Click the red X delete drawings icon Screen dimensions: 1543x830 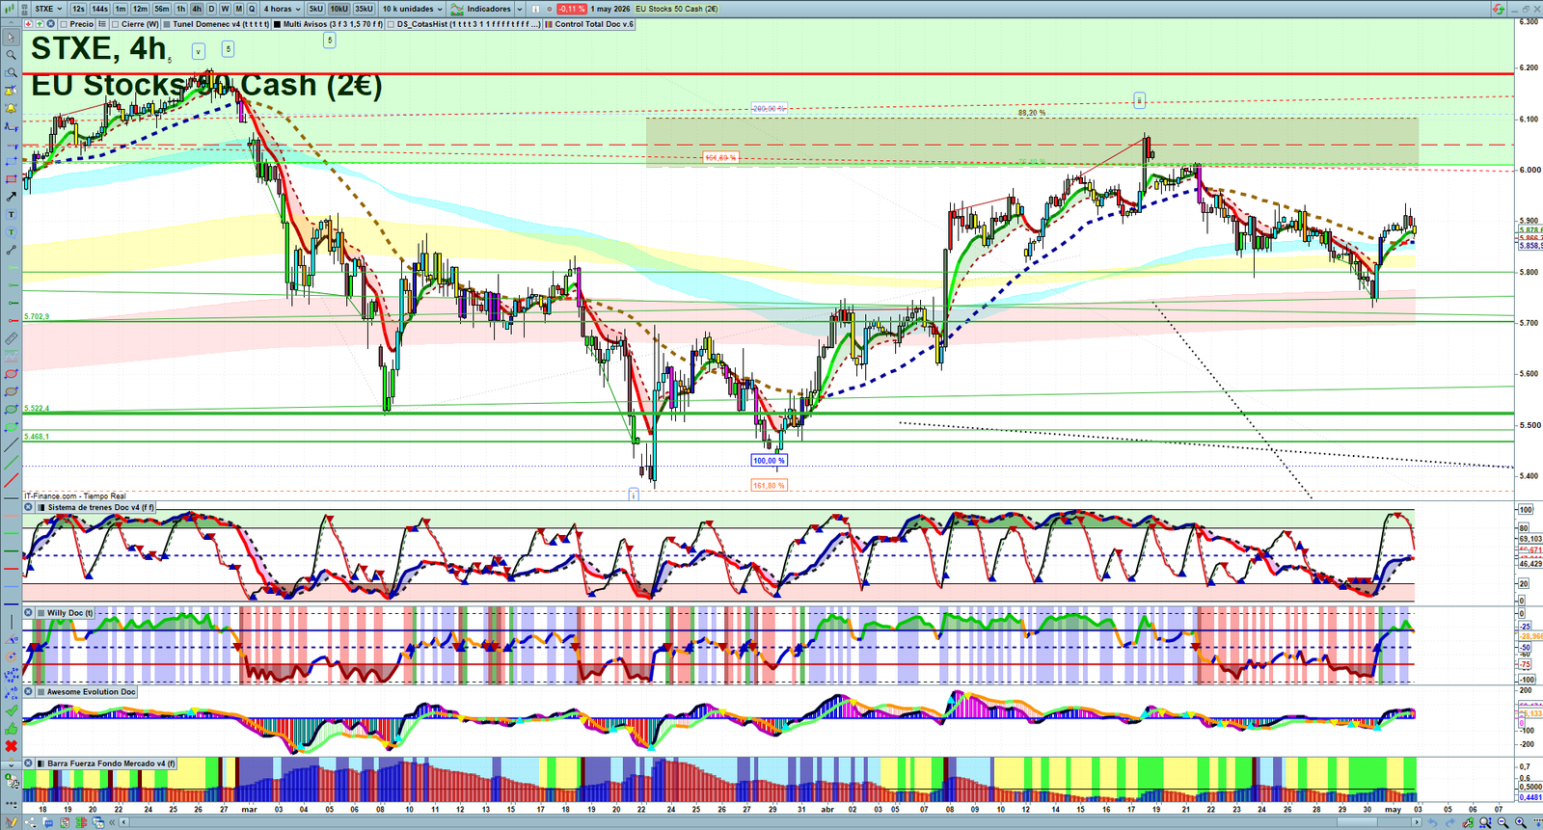pos(11,746)
